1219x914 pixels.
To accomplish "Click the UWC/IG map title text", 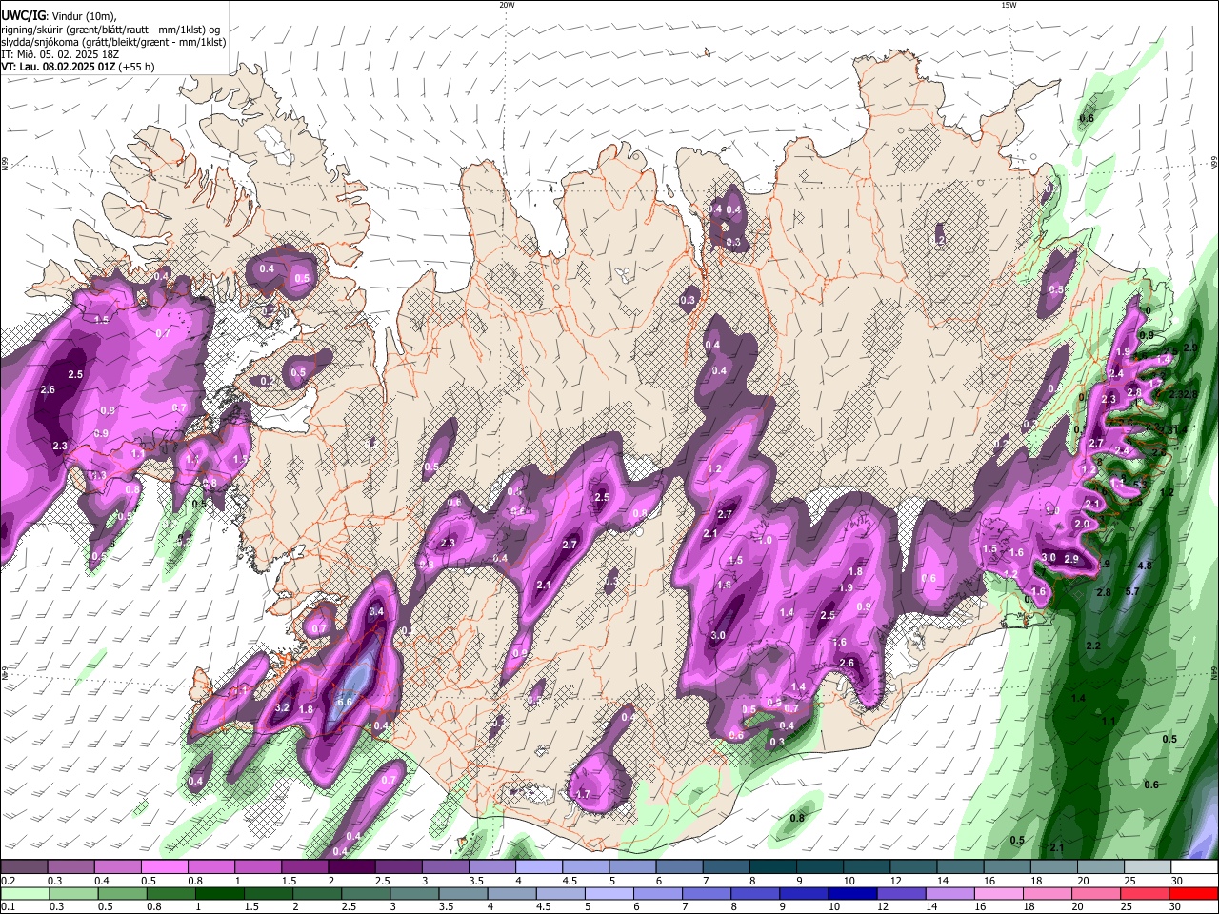I will tap(23, 15).
